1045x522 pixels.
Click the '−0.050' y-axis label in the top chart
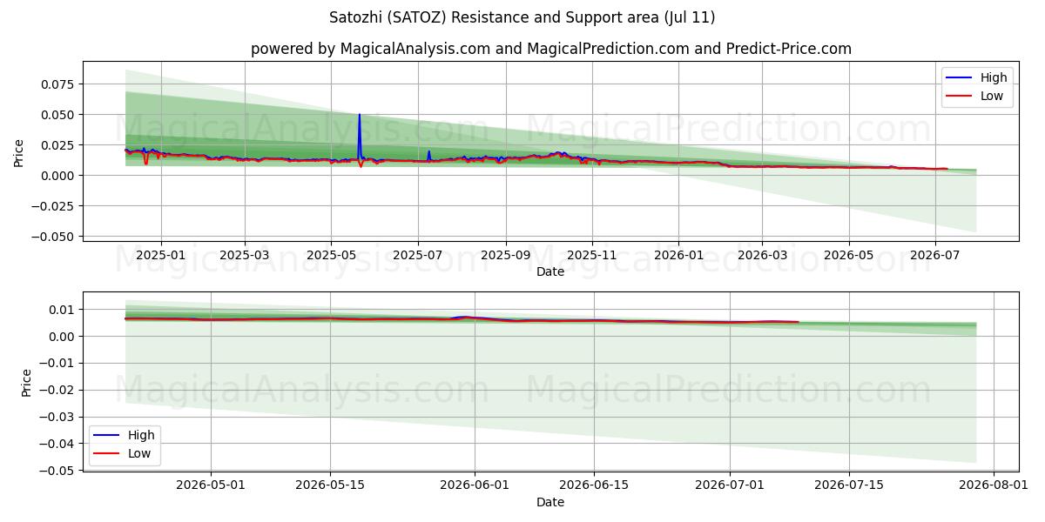click(54, 237)
